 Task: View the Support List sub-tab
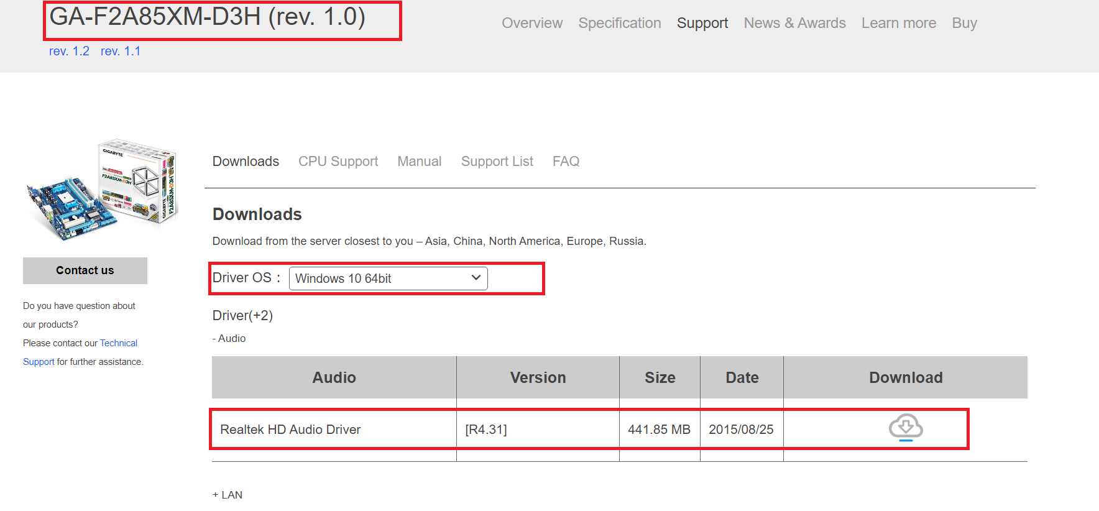497,162
